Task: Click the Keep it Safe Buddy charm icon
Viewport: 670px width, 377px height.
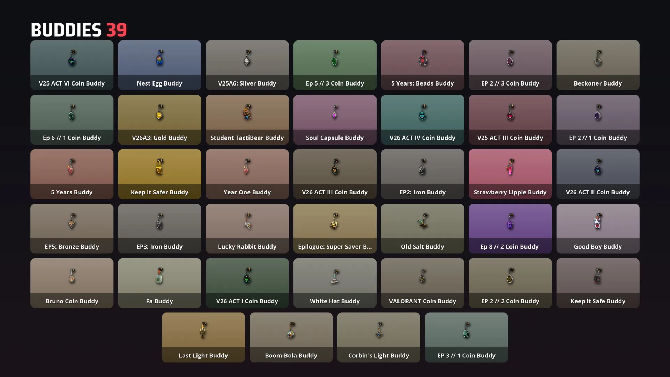Action: pyautogui.click(x=598, y=276)
